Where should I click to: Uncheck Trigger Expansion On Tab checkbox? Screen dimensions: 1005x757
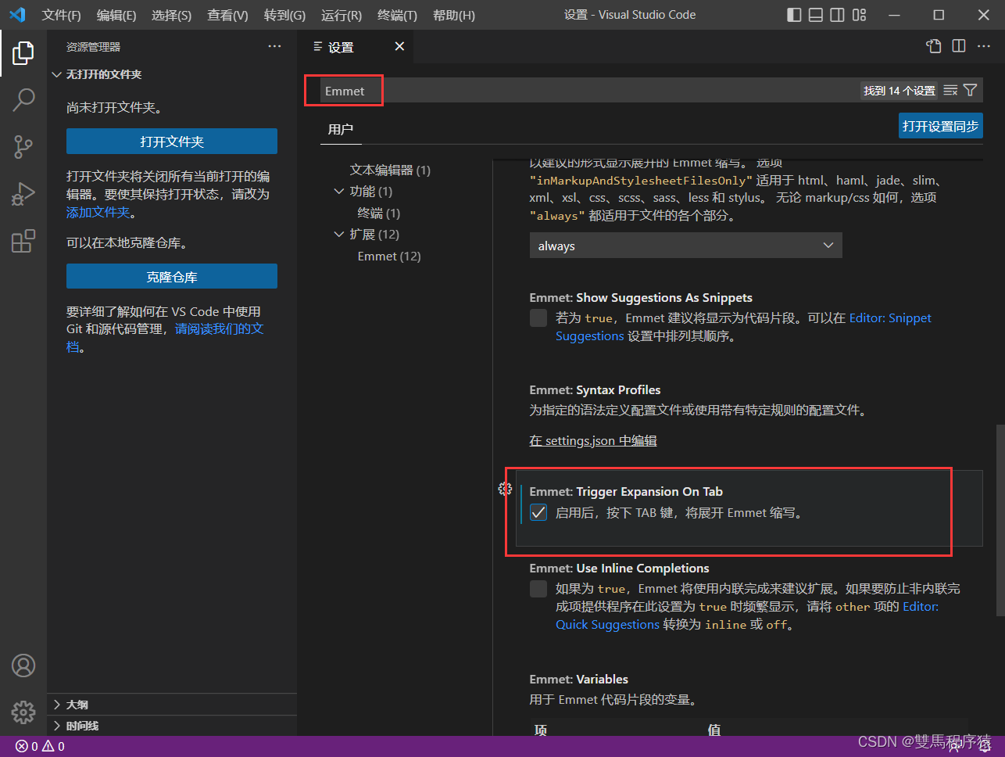tap(538, 512)
